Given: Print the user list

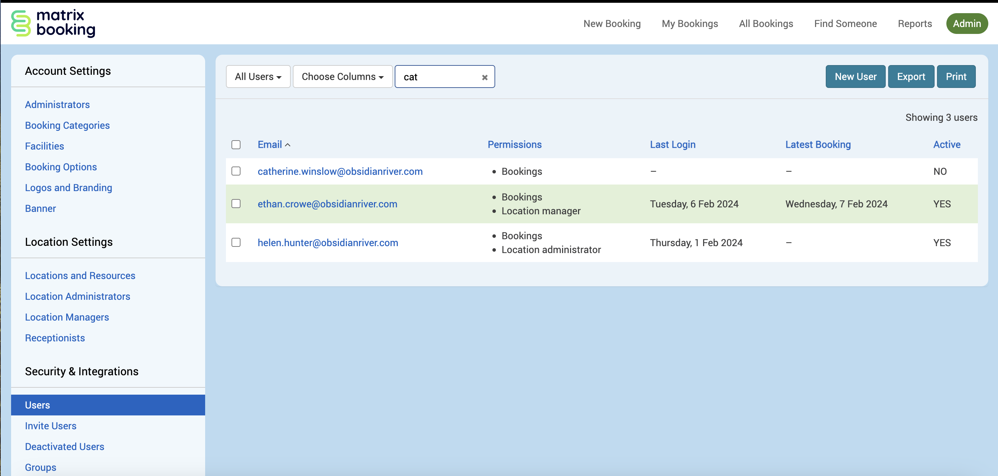Looking at the screenshot, I should pyautogui.click(x=956, y=77).
